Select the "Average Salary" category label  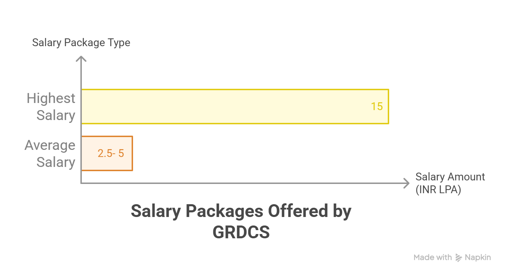tap(50, 153)
